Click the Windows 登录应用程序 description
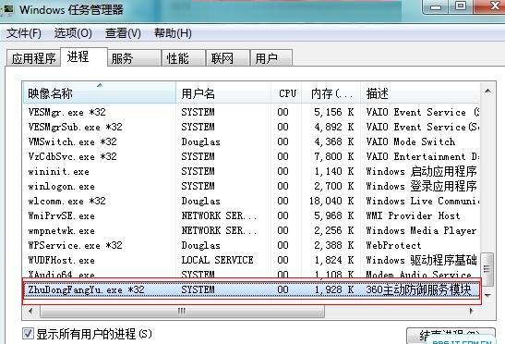The height and width of the screenshot is (344, 505). click(421, 186)
